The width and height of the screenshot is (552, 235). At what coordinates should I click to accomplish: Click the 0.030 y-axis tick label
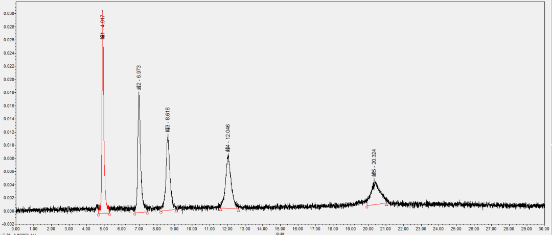click(x=9, y=14)
